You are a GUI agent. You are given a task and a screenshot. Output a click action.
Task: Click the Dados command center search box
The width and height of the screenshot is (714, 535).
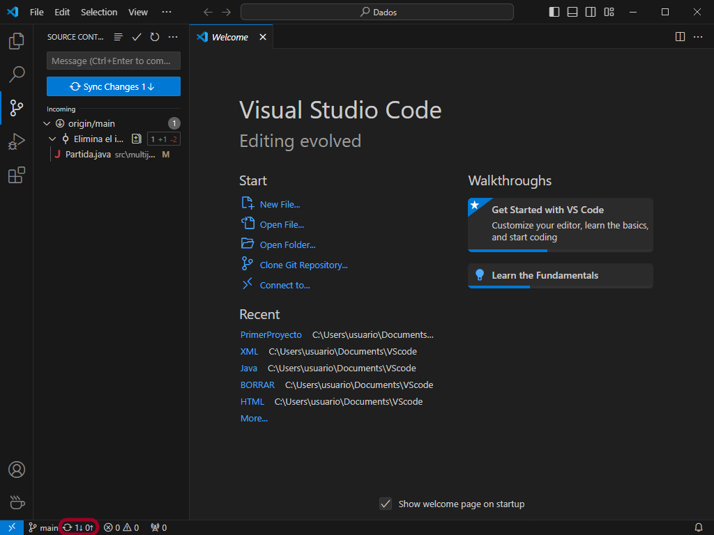point(377,13)
